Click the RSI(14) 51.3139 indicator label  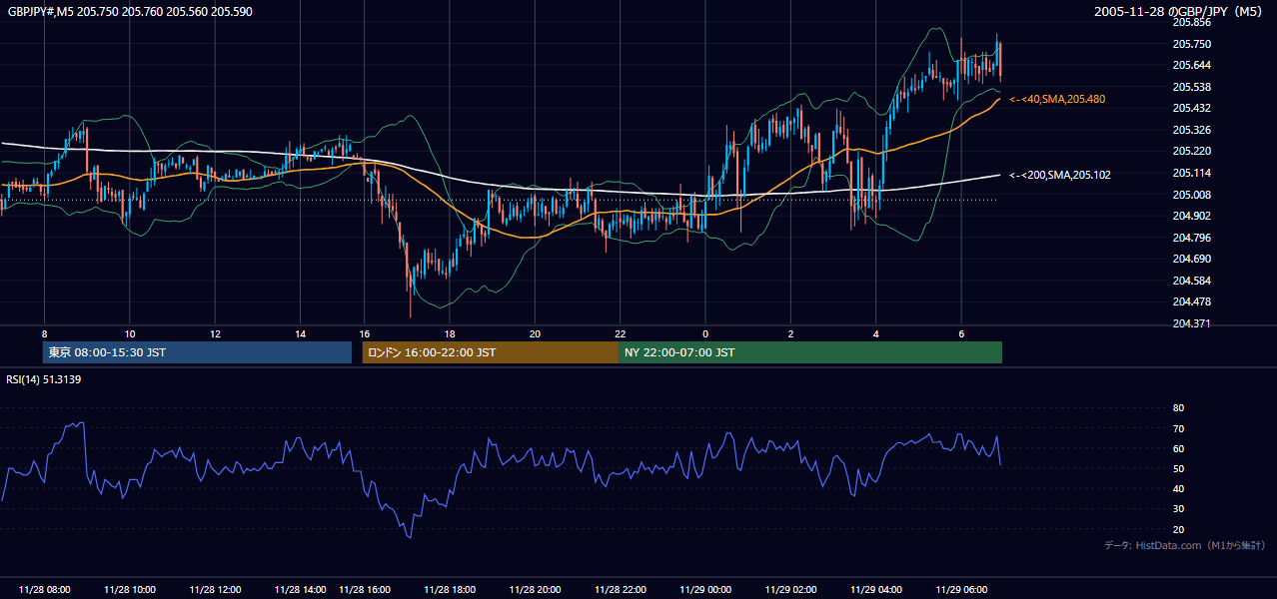coord(44,379)
